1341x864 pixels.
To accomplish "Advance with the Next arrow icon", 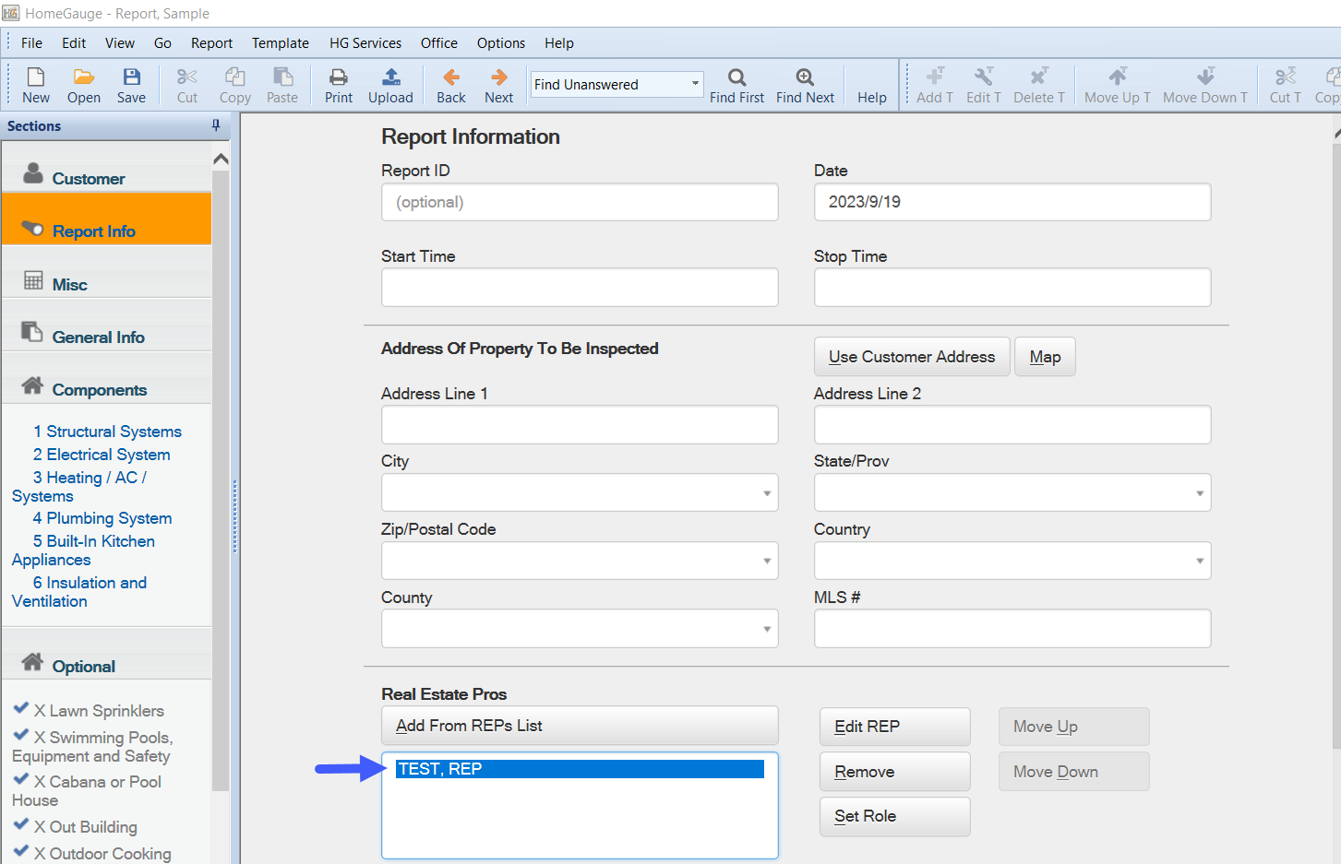I will 498,77.
